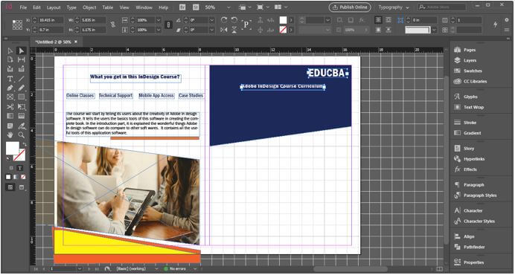Viewport: 515px width, 275px height.
Task: Open the Scale Y percentage dropdown
Action: click(159, 30)
